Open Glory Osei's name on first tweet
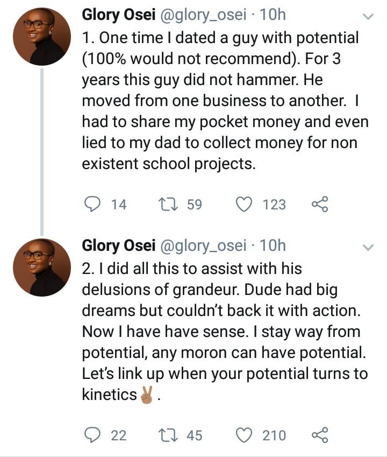The height and width of the screenshot is (457, 387). coord(116,15)
